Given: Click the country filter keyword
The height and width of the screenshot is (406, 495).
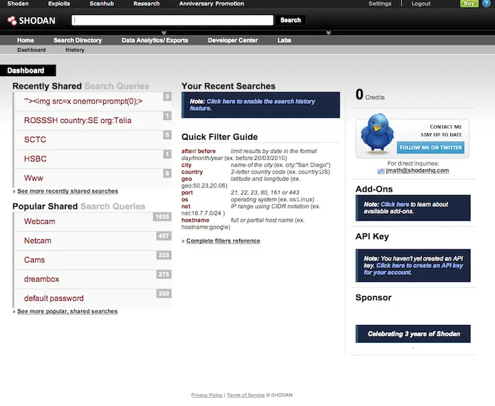Looking at the screenshot, I should tap(192, 172).
